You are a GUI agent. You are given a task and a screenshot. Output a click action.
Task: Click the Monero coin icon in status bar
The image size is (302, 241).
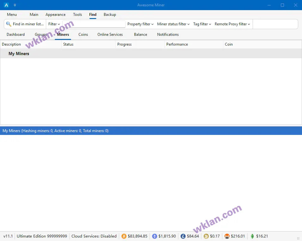pos(227,236)
